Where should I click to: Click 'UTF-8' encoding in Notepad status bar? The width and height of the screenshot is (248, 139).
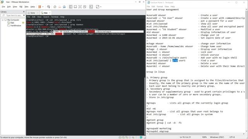click(x=232, y=137)
